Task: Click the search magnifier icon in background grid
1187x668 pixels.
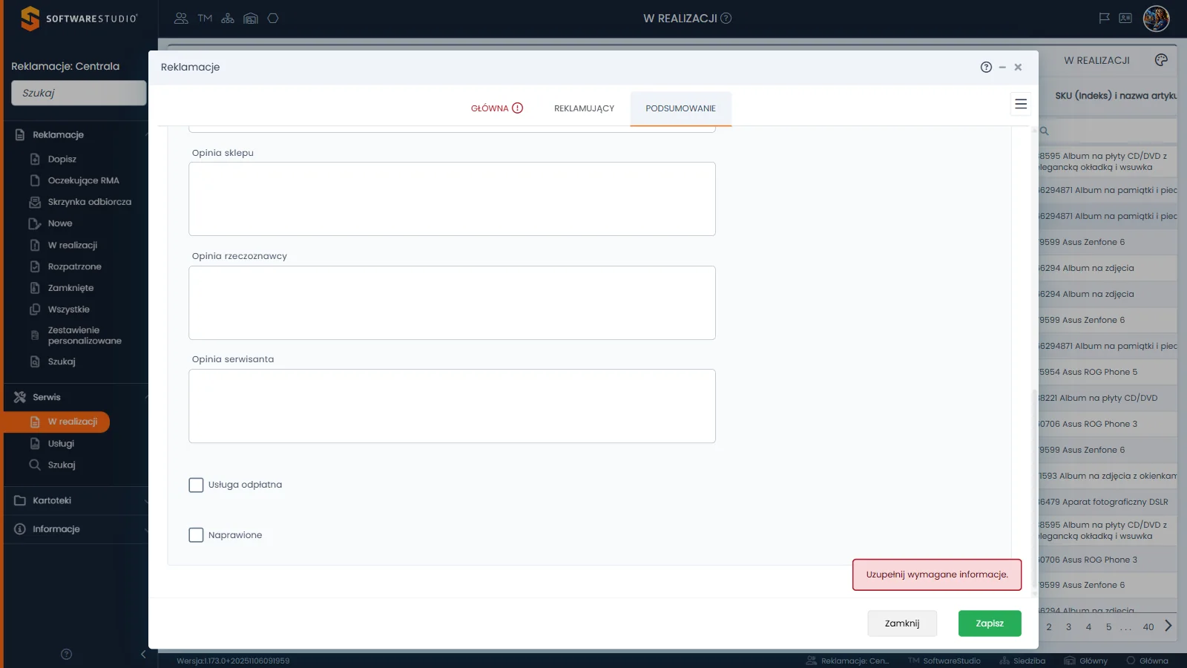Action: tap(1044, 131)
